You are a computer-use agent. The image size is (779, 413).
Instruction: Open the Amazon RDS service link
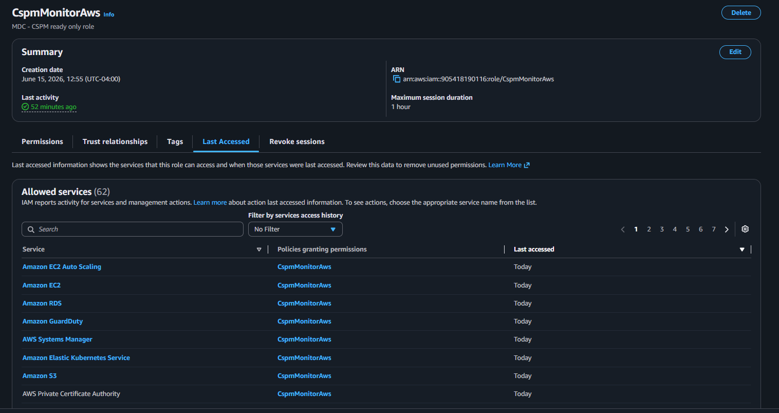coord(42,303)
